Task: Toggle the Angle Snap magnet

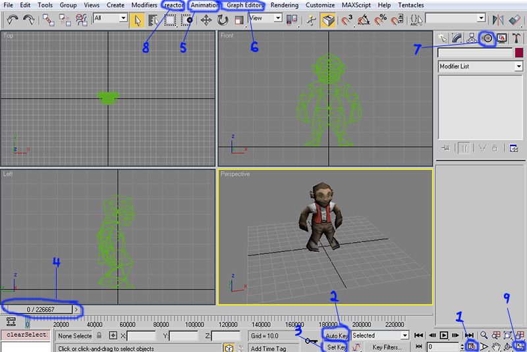Action: 364,20
